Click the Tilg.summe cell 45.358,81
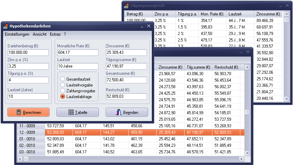The width and height of the screenshot is (294, 165). click(198, 106)
